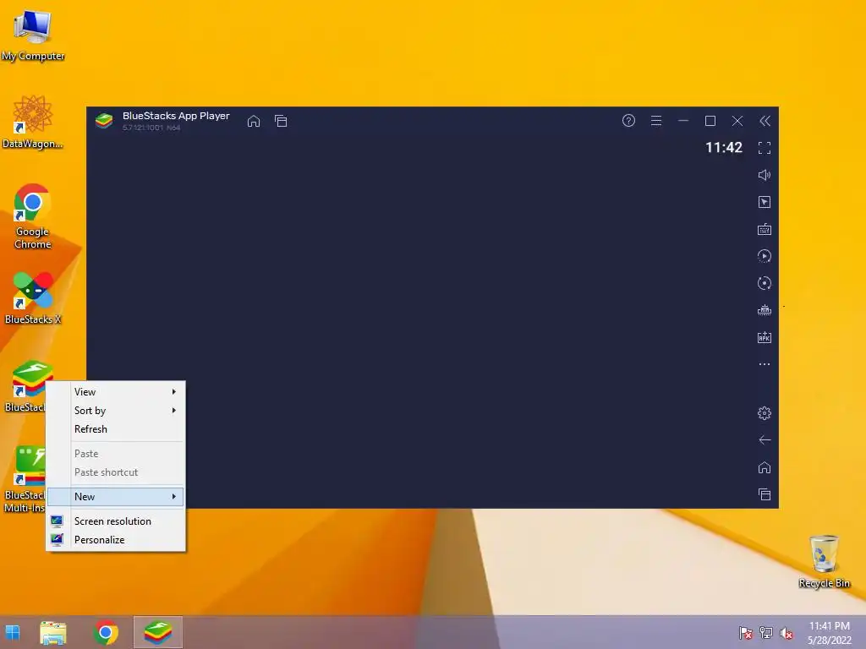The width and height of the screenshot is (866, 649).
Task: Click the Install APK icon
Action: tap(765, 337)
